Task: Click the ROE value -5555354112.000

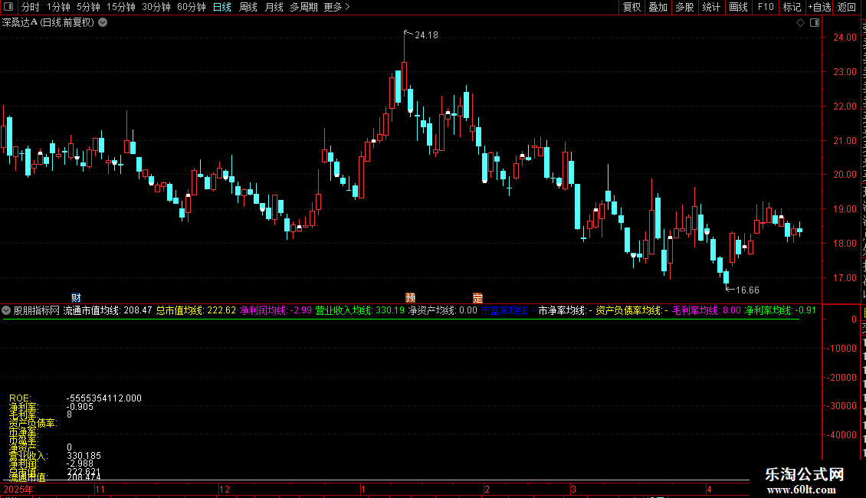Action: pos(103,398)
